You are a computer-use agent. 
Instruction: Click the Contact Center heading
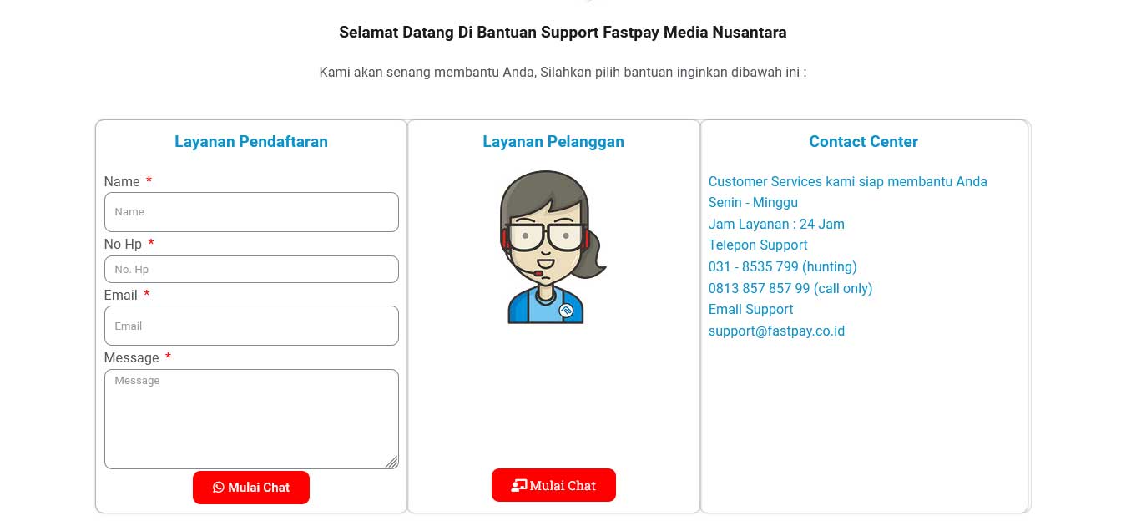point(863,142)
